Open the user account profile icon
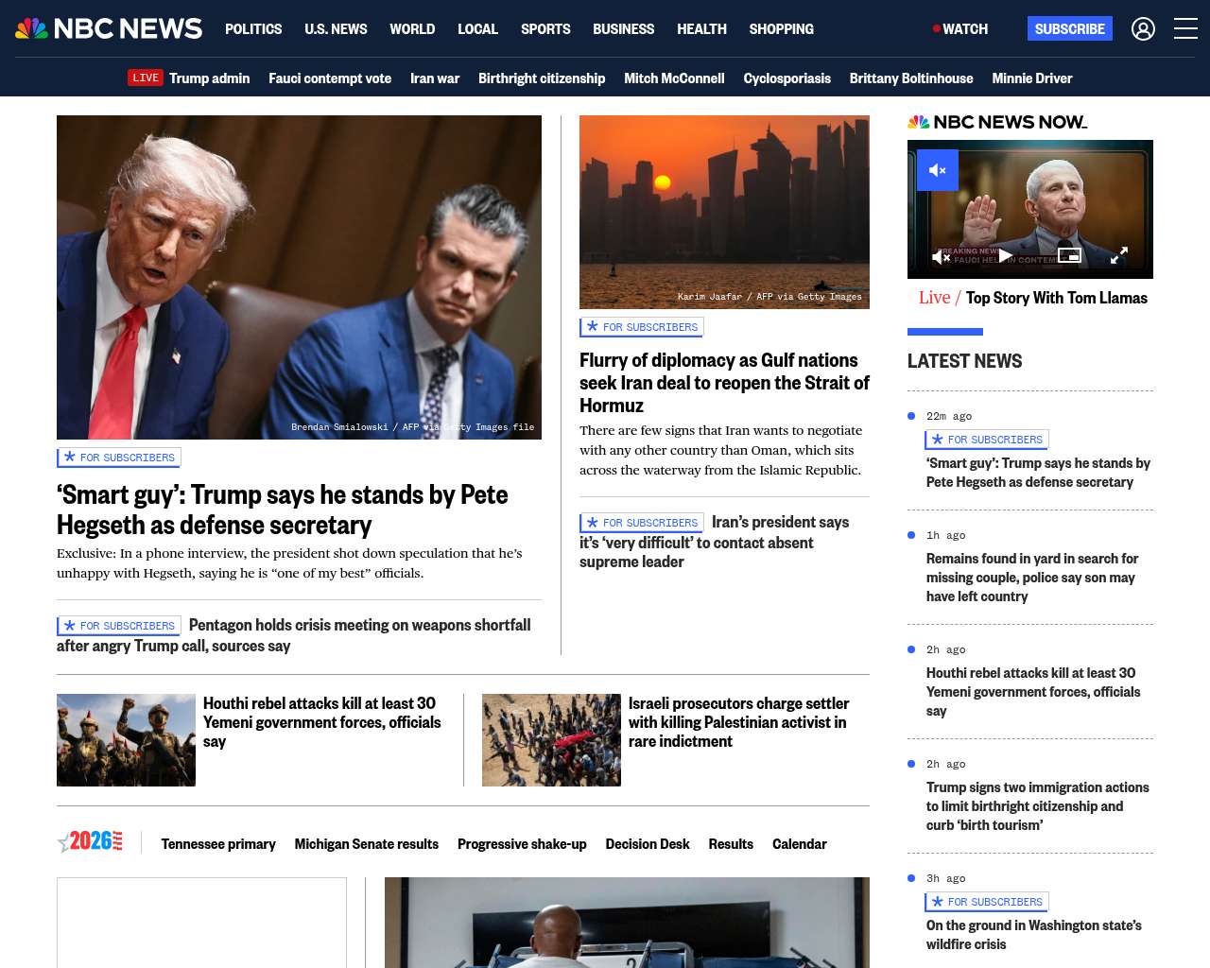This screenshot has width=1210, height=968. [x=1143, y=29]
